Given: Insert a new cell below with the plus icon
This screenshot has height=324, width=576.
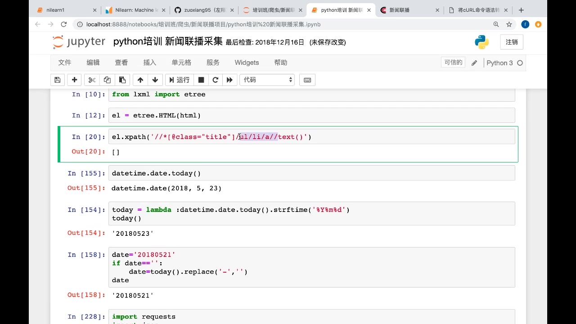Looking at the screenshot, I should (x=75, y=80).
